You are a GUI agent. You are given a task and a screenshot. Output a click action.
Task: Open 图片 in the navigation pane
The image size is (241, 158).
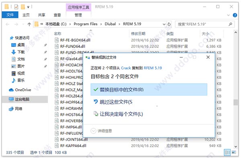(x=21, y=66)
